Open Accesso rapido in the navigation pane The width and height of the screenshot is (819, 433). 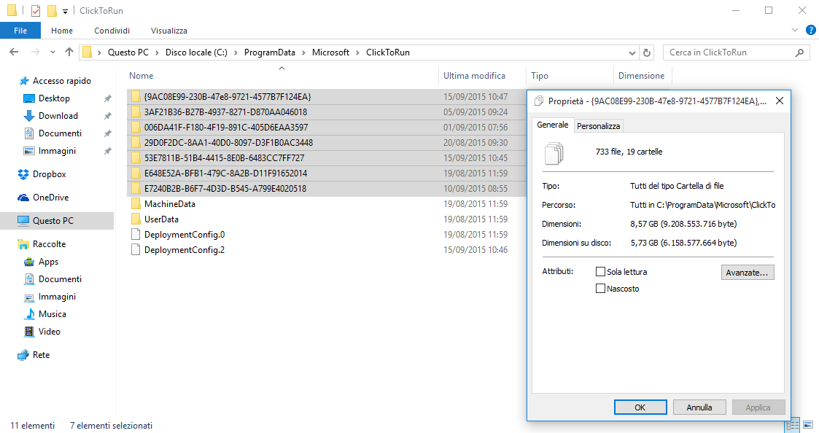pos(62,81)
